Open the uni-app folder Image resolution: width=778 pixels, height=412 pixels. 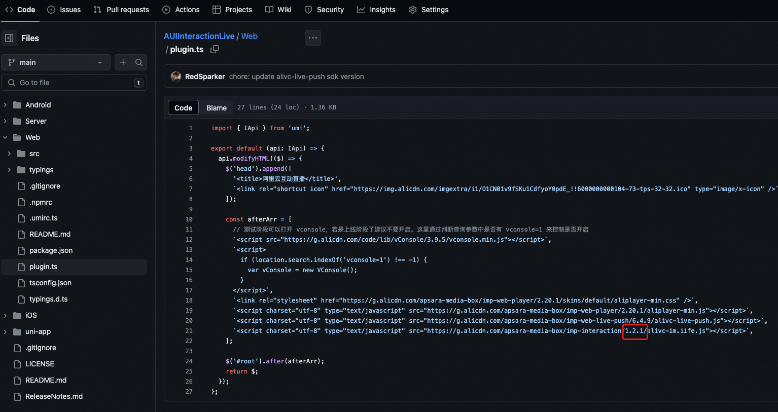[38, 331]
